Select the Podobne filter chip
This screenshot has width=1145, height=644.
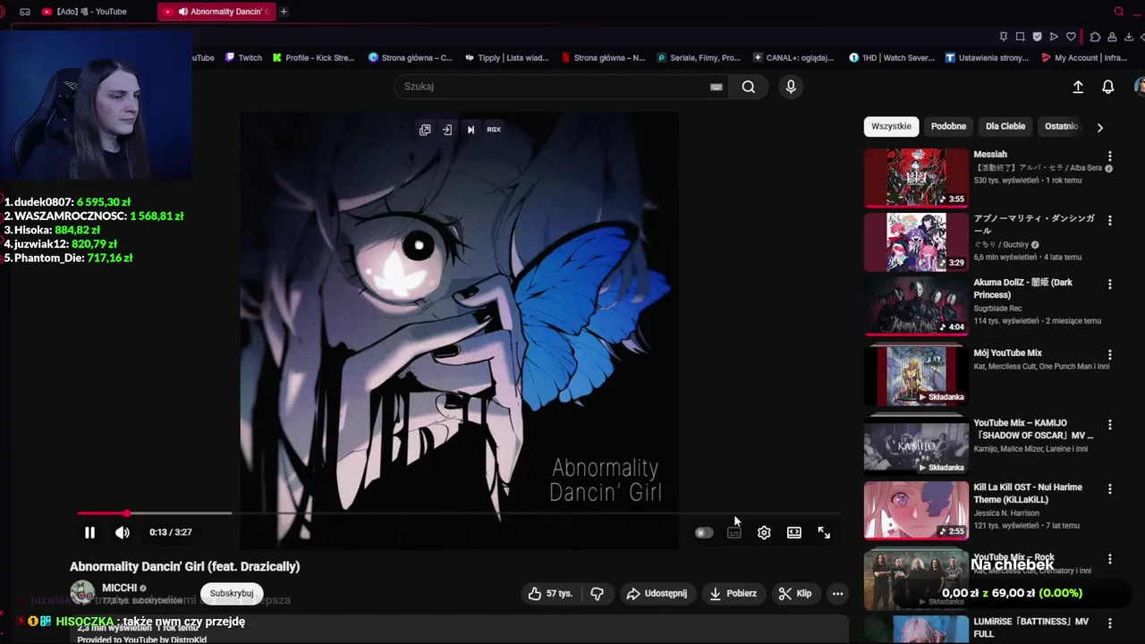[x=948, y=126]
